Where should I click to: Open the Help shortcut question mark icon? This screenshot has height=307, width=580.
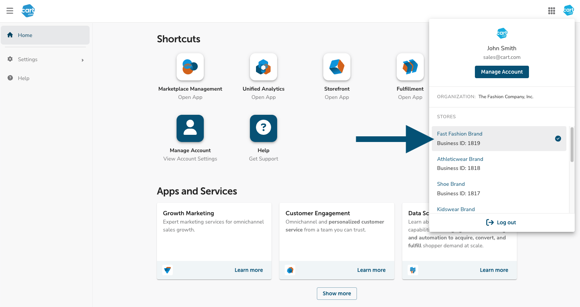point(264,128)
